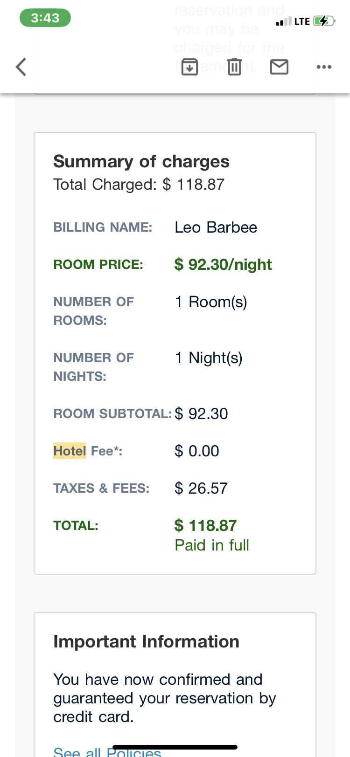This screenshot has width=350, height=757.
Task: Tap the Summary of charges heading
Action: click(x=141, y=161)
